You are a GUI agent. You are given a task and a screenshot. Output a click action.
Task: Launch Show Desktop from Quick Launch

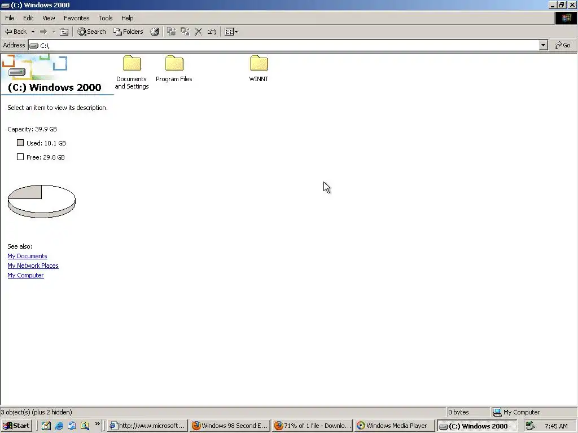pos(46,426)
